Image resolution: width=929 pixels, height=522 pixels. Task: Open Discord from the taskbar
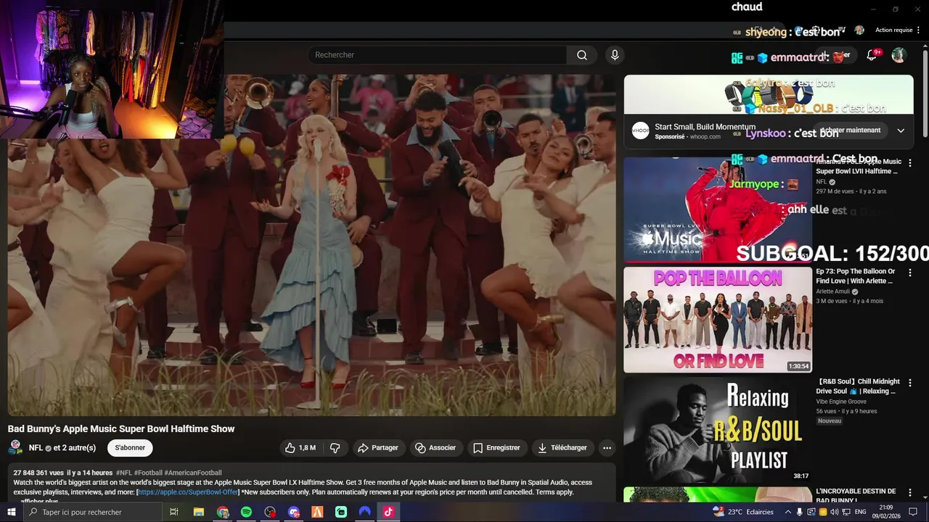pyautogui.click(x=293, y=512)
